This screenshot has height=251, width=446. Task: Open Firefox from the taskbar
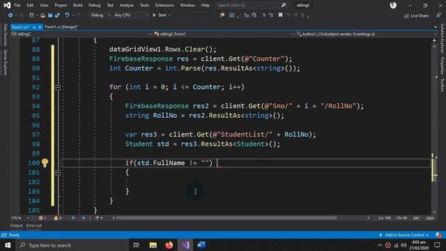pos(169,245)
